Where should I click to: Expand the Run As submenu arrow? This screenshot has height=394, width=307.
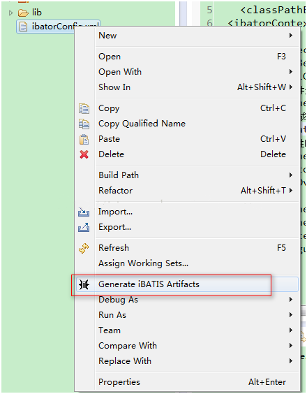pos(291,315)
